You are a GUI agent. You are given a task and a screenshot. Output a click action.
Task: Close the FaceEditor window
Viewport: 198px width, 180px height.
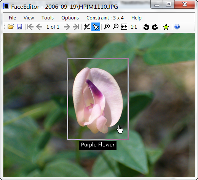(185, 5)
